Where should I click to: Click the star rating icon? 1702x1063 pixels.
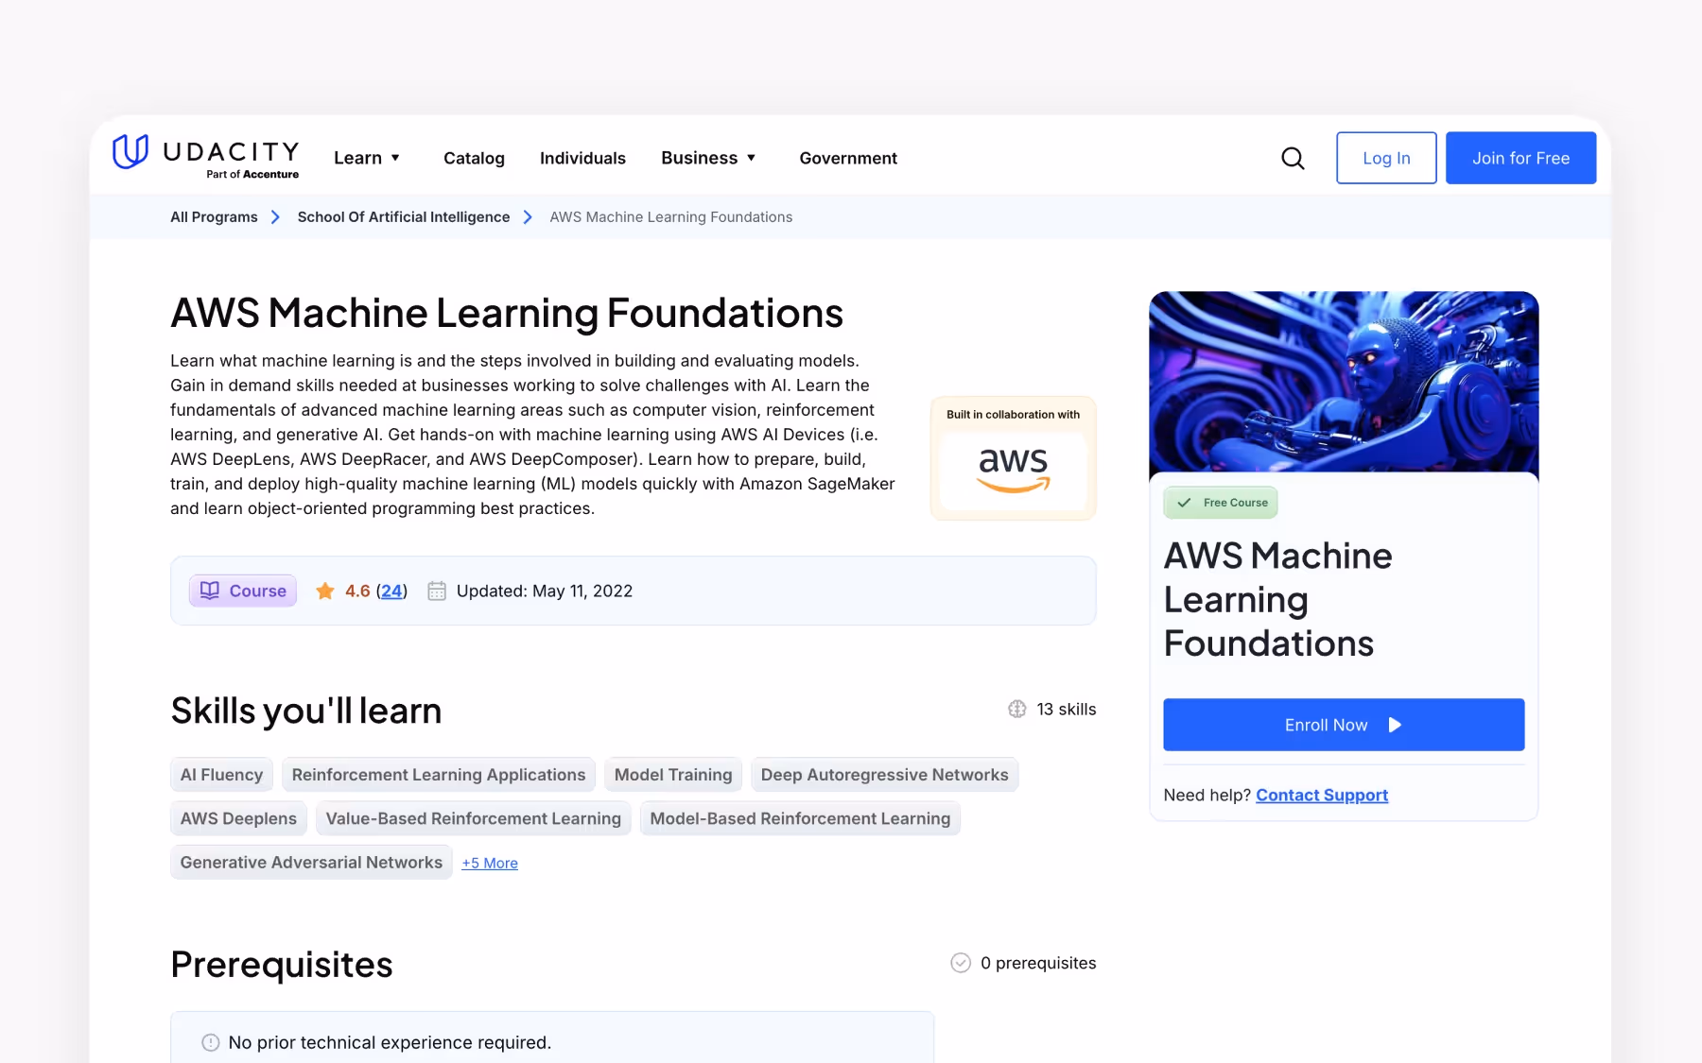coord(325,591)
